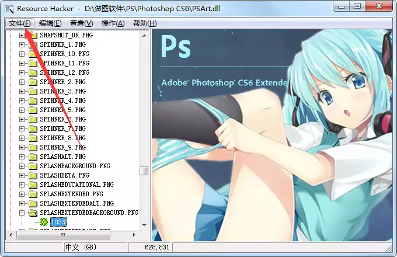397x257 pixels.
Task: Select the SPLASHBACKGROUND.PNG label
Action: (75, 166)
